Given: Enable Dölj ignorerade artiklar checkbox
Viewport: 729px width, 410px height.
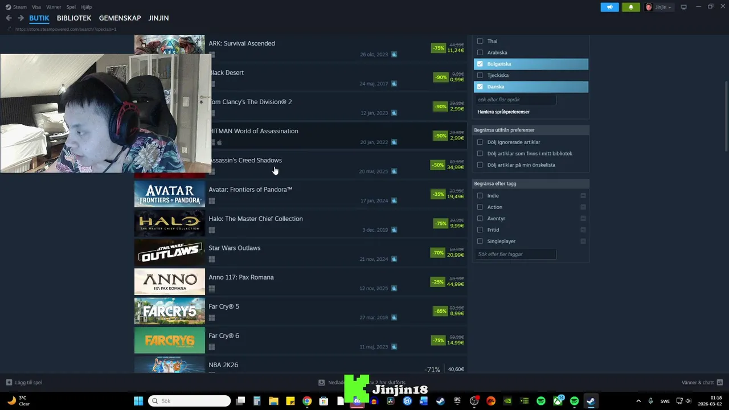Looking at the screenshot, I should coord(480,142).
